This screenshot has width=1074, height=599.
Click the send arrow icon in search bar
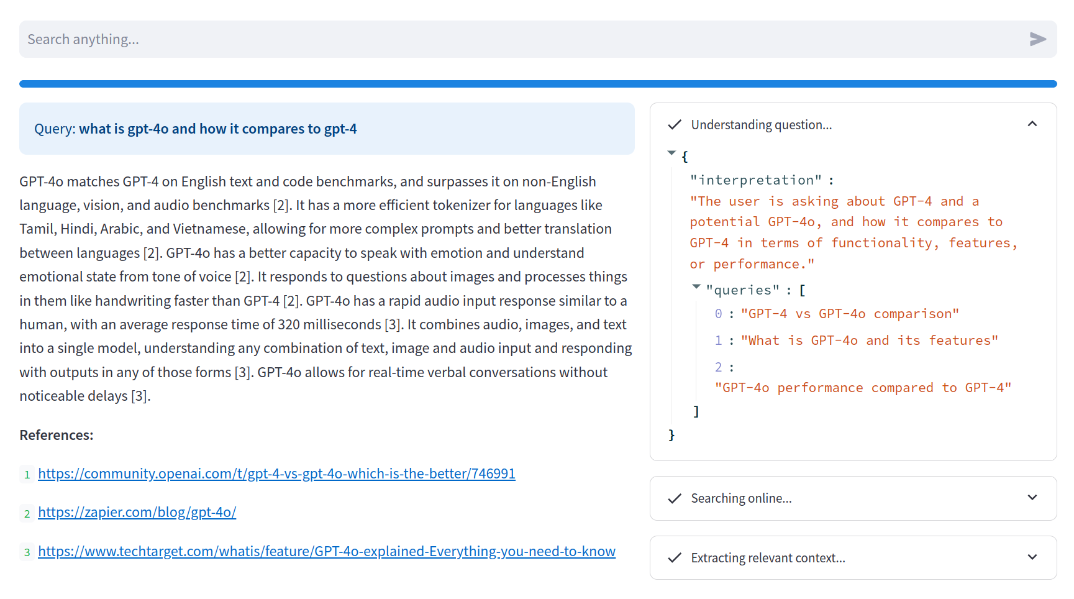coord(1037,39)
